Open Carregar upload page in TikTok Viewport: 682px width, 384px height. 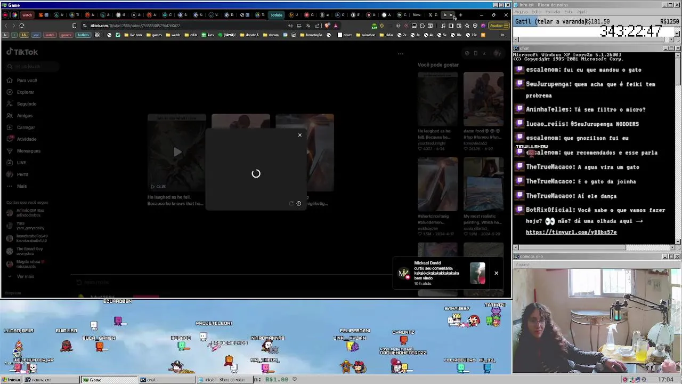coord(26,127)
